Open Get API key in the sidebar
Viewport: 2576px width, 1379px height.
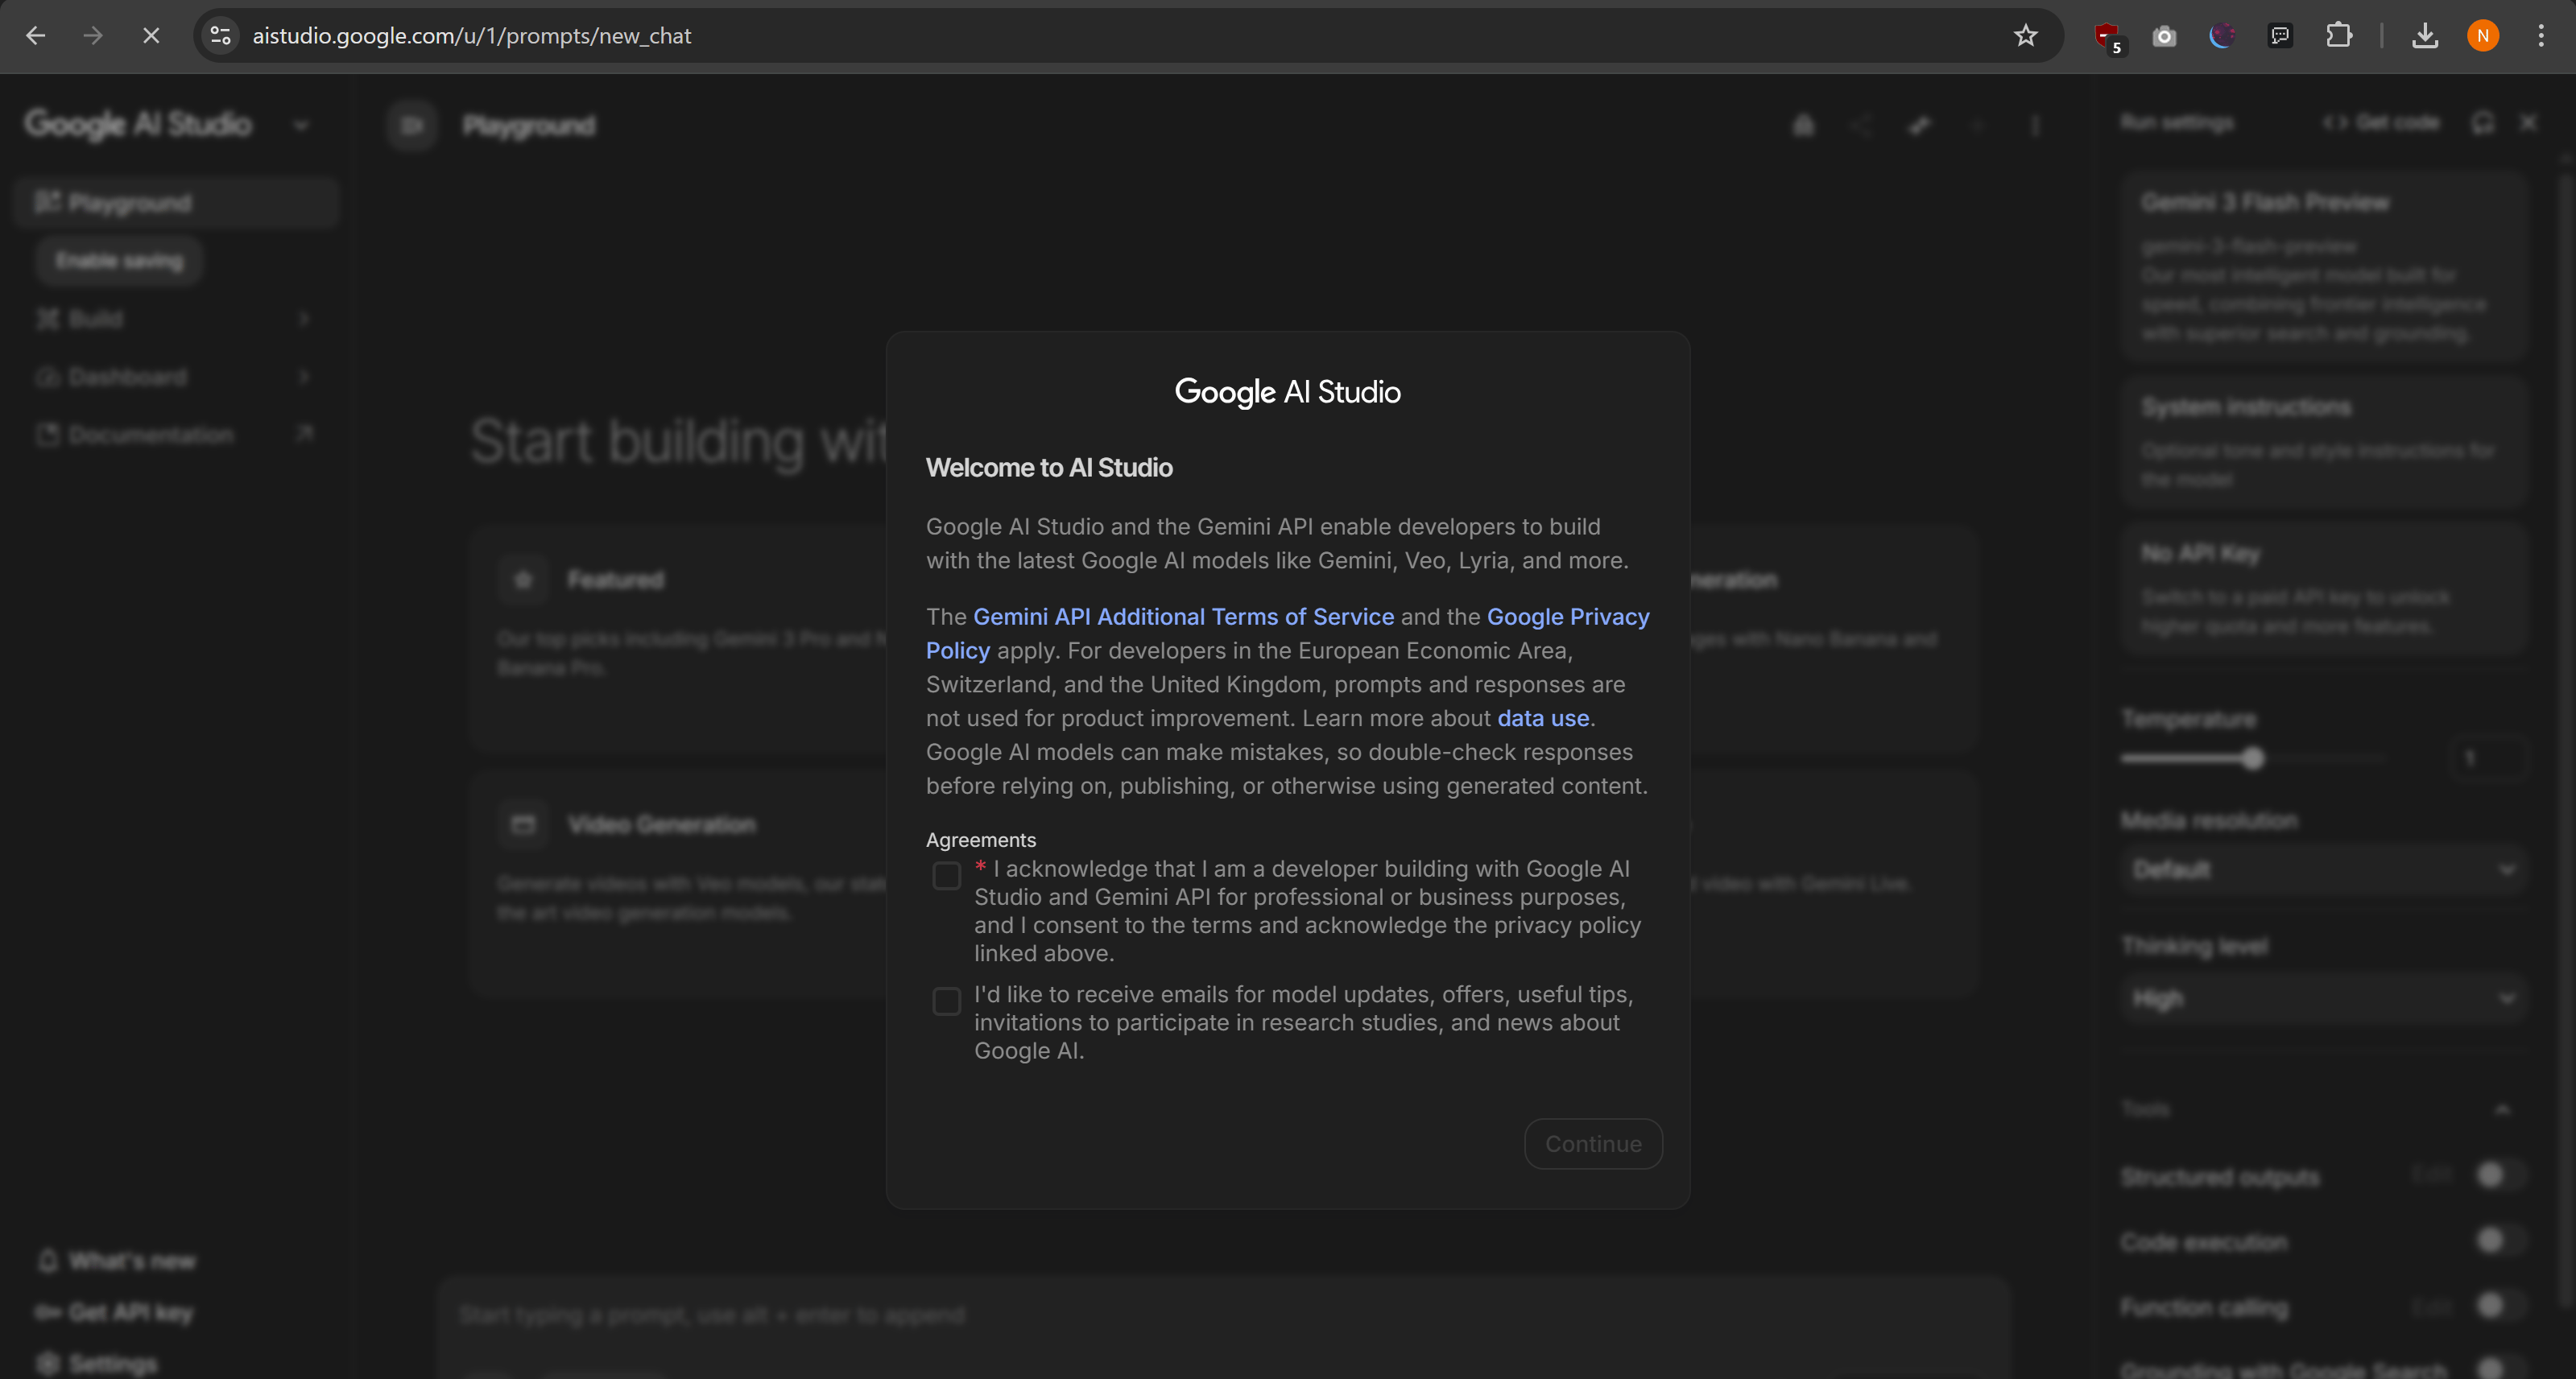116,1312
